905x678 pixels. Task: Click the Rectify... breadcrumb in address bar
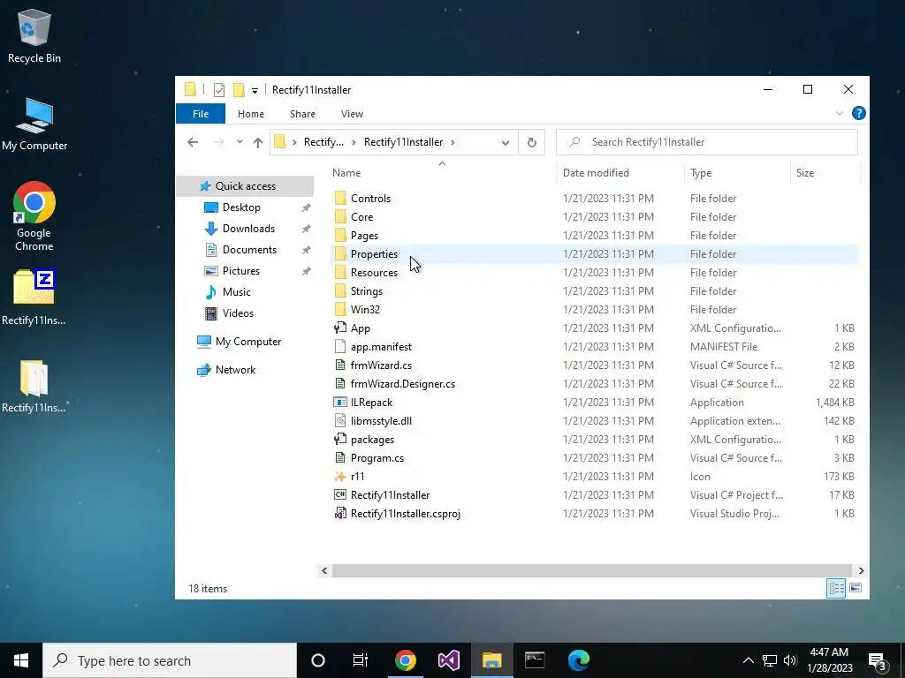click(323, 142)
